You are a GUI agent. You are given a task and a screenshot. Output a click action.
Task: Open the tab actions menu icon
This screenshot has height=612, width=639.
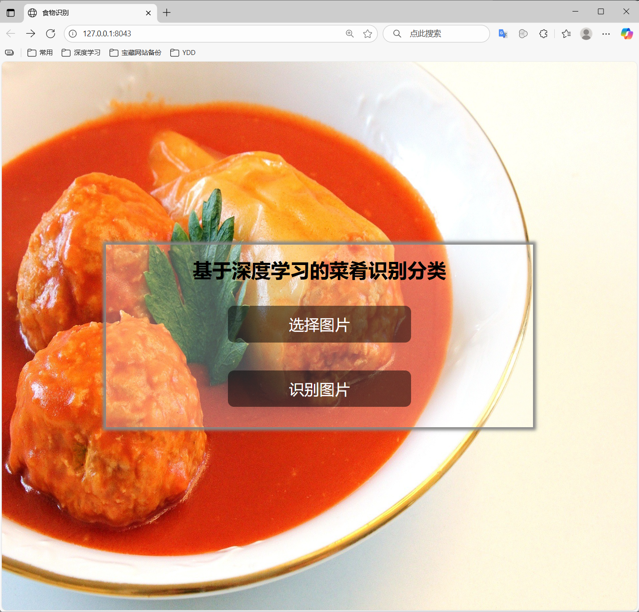coord(11,13)
